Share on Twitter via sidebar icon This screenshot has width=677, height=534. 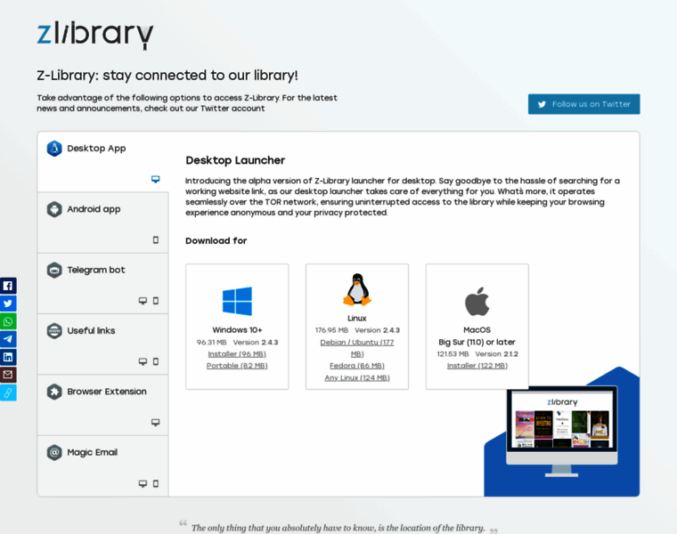click(8, 303)
